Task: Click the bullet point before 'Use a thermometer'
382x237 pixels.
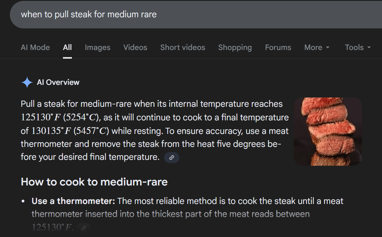Action: coord(23,202)
